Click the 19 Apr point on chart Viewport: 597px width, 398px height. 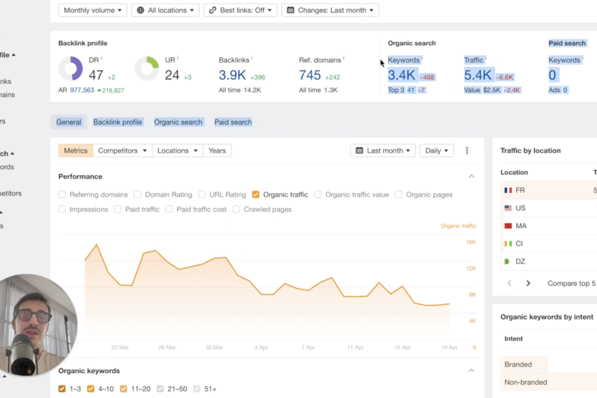pyautogui.click(x=449, y=303)
